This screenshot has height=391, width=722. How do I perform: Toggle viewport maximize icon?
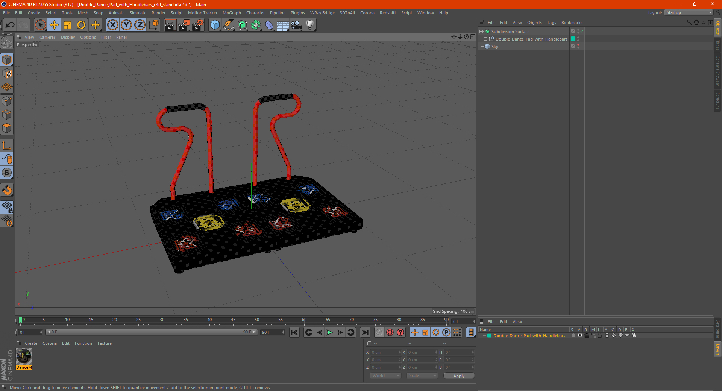tap(473, 37)
